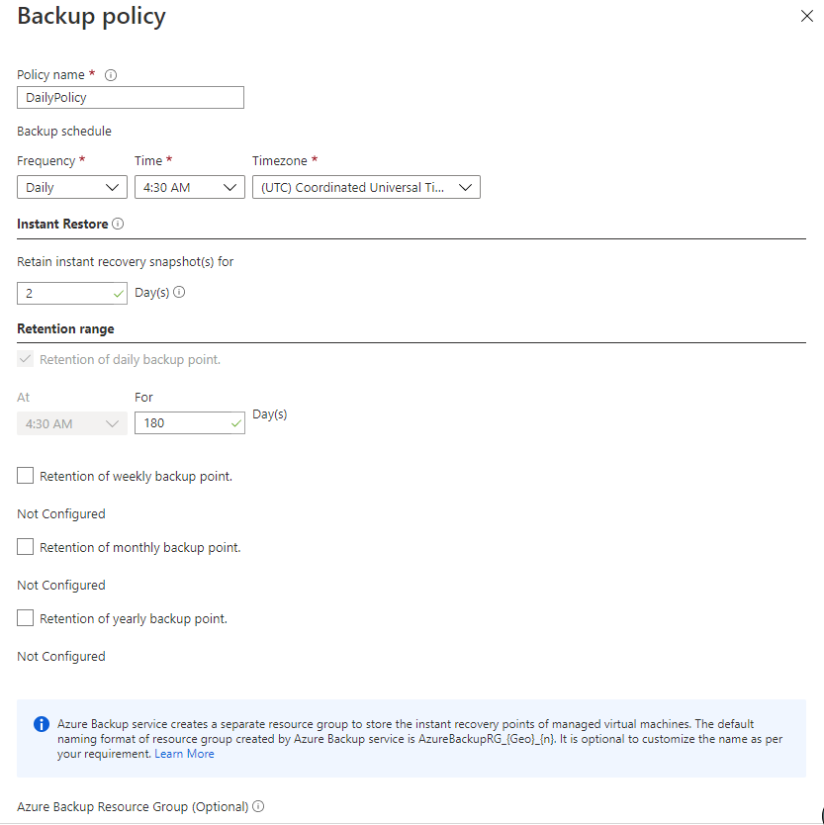The image size is (824, 825).
Task: Click the Retention range section header
Action: point(65,328)
